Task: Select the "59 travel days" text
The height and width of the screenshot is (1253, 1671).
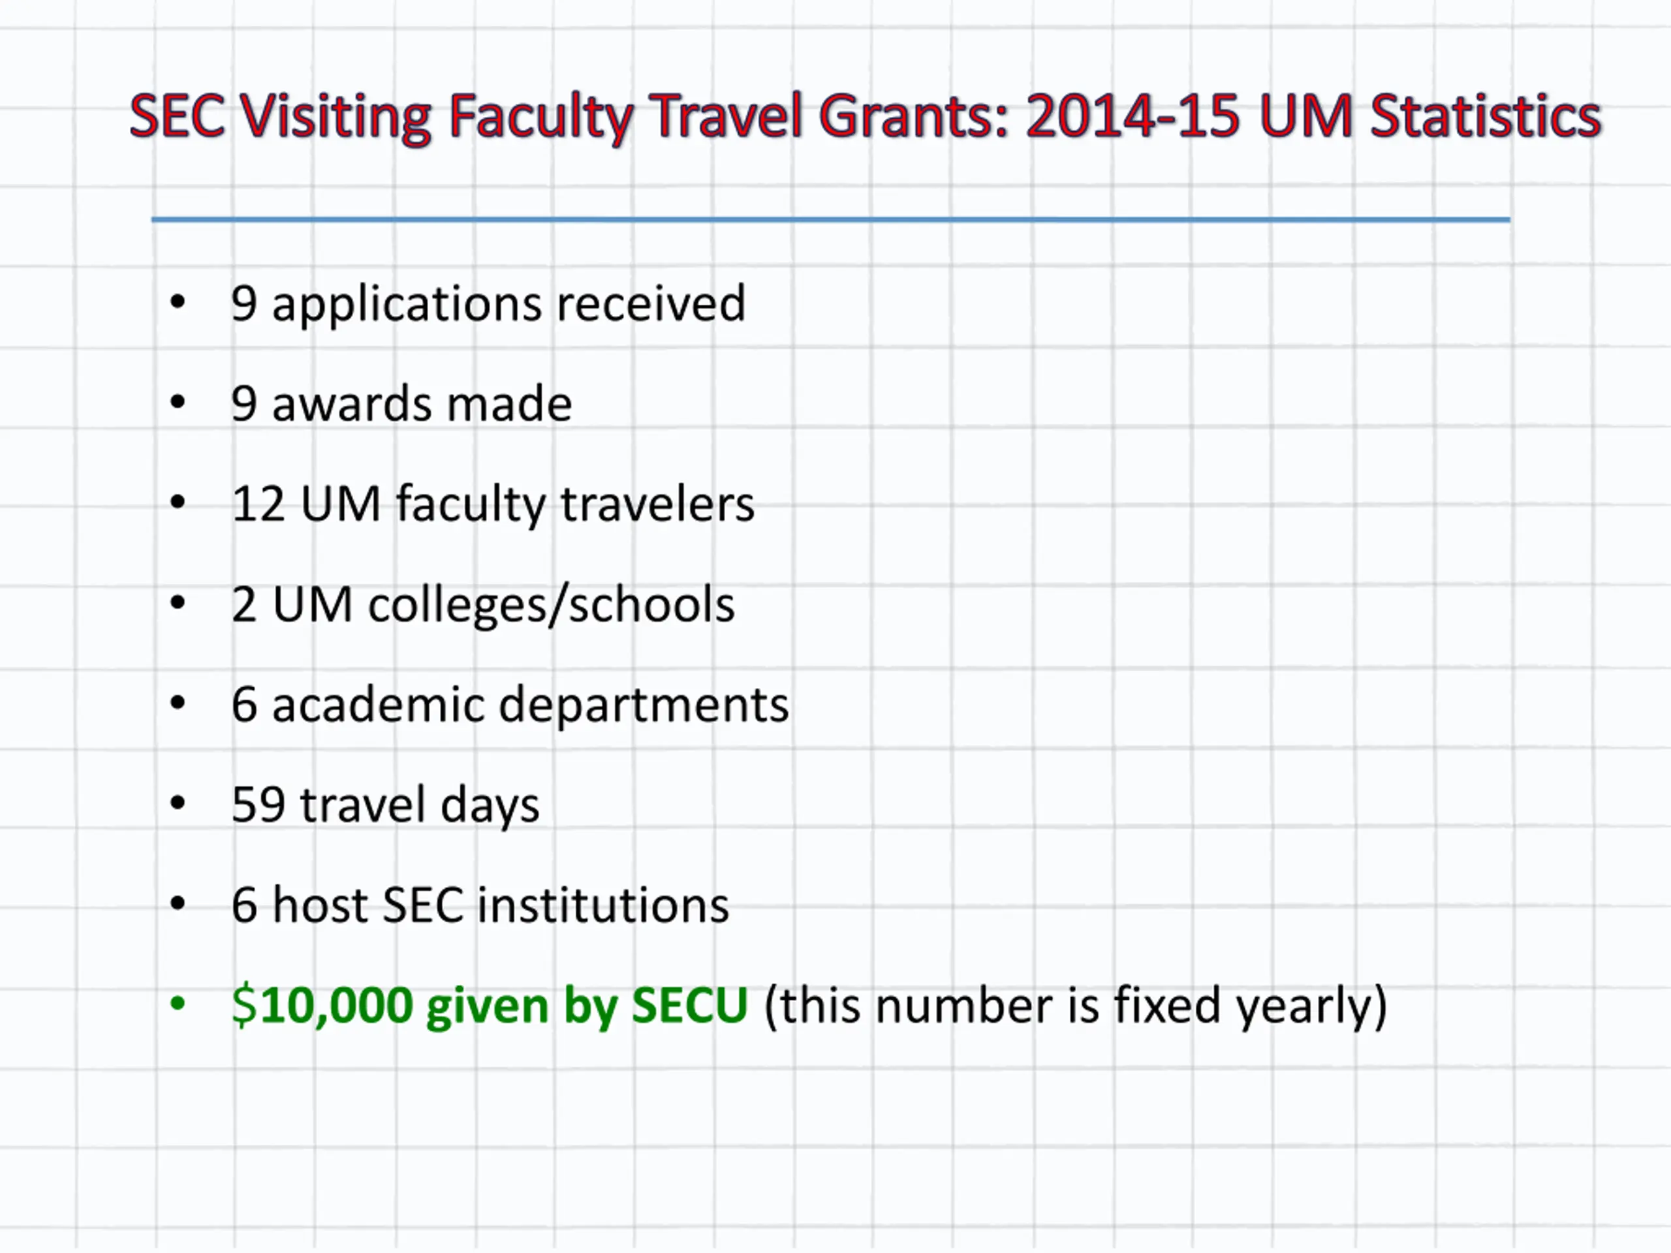Action: [x=385, y=806]
